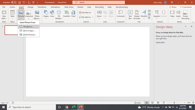195x110 pixels.
Task: Redo using the quick access toolbar
Action: (29, 2)
